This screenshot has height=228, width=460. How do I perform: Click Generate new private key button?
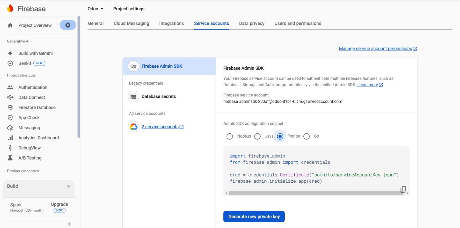pyautogui.click(x=254, y=217)
